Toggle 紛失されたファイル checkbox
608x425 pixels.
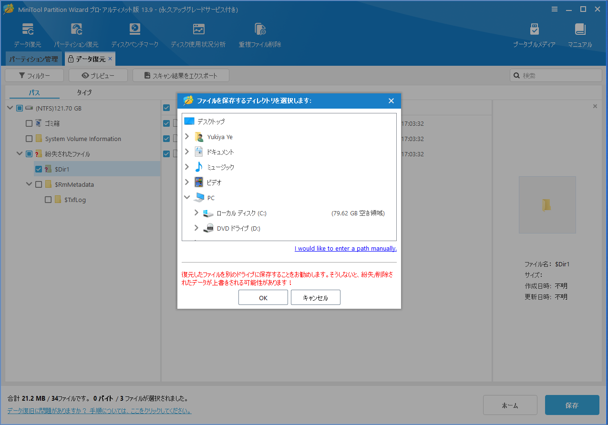click(29, 154)
